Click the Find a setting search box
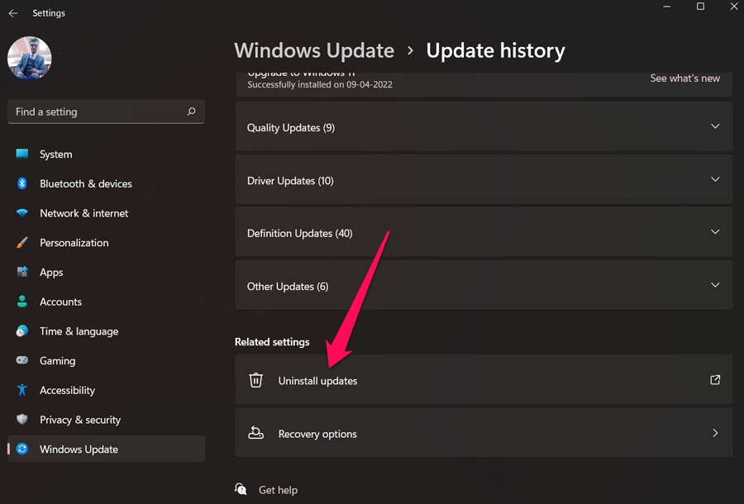The height and width of the screenshot is (504, 744). click(98, 112)
